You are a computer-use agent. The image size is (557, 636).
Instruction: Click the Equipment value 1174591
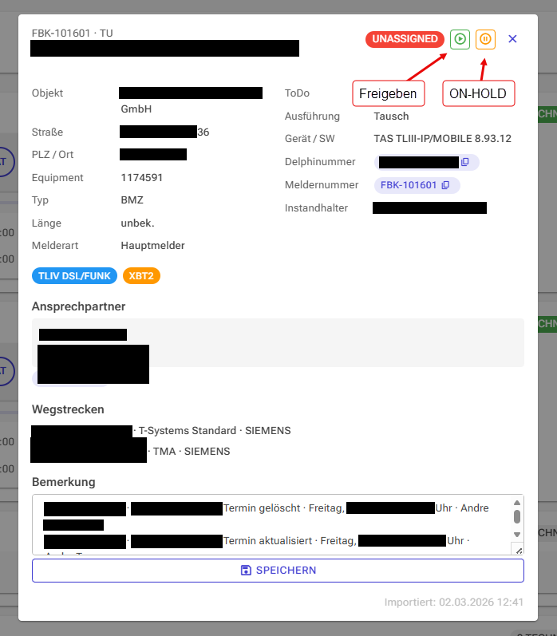pyautogui.click(x=141, y=178)
